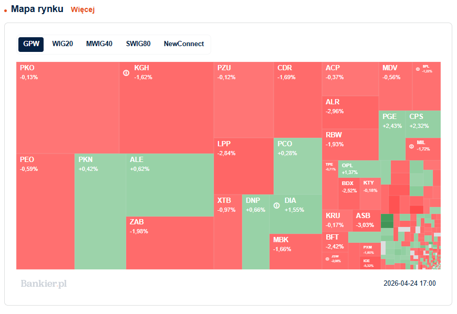The image size is (457, 314).
Task: Switch to the MWIG40 tab
Action: tap(99, 44)
